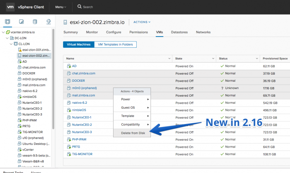Open the NutanixCE0-2 VM link in table
Screen dimensions: 290x173
(82, 125)
